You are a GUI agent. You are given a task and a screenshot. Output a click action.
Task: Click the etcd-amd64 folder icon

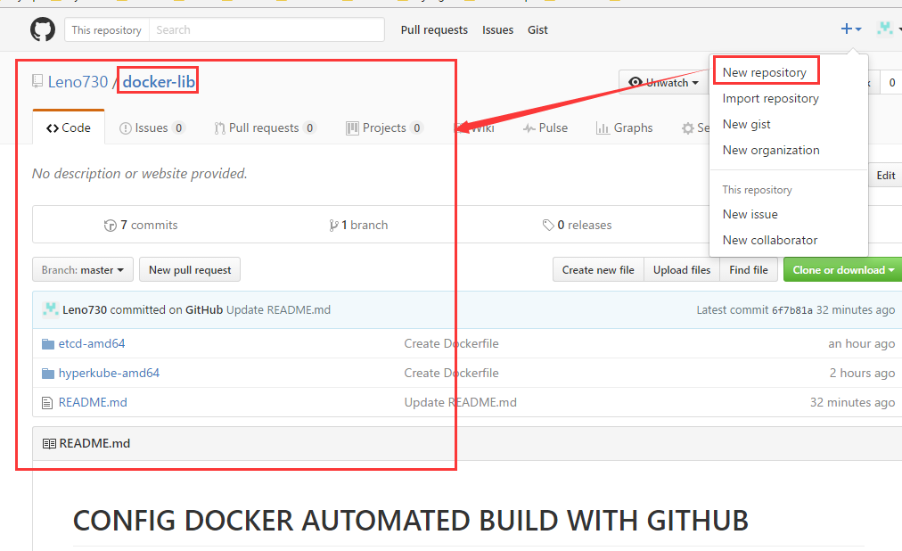[48, 344]
